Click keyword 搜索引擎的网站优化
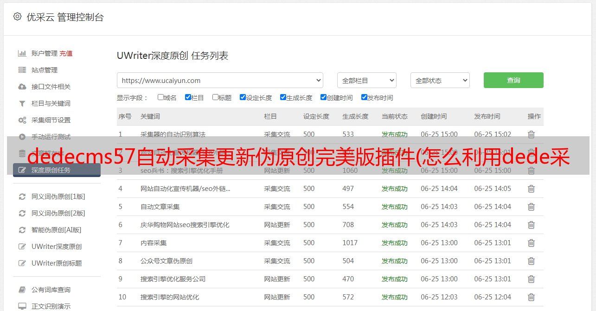Viewport: 596px width, 311px height. point(170,297)
